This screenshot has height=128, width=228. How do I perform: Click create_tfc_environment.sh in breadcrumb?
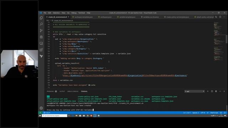click(63, 21)
